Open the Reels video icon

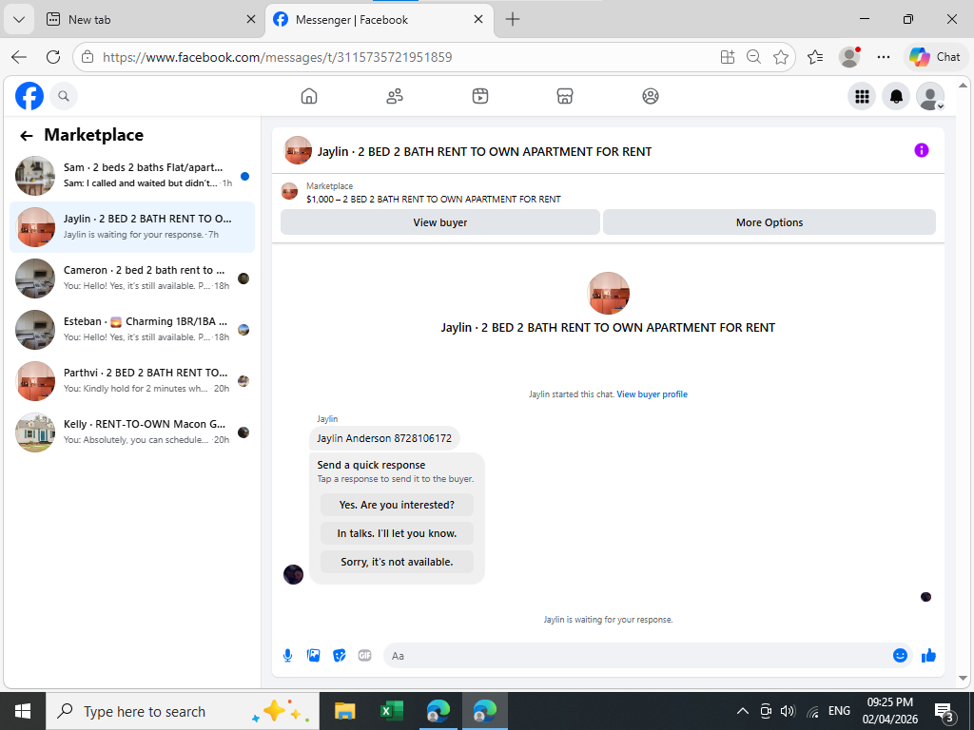480,96
